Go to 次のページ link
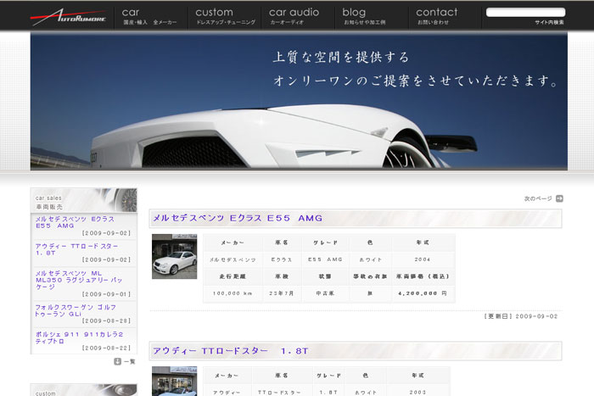The image size is (594, 396). 538,198
